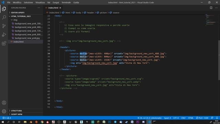
Task: Open Chrome from the taskbar
Action: coord(42,122)
